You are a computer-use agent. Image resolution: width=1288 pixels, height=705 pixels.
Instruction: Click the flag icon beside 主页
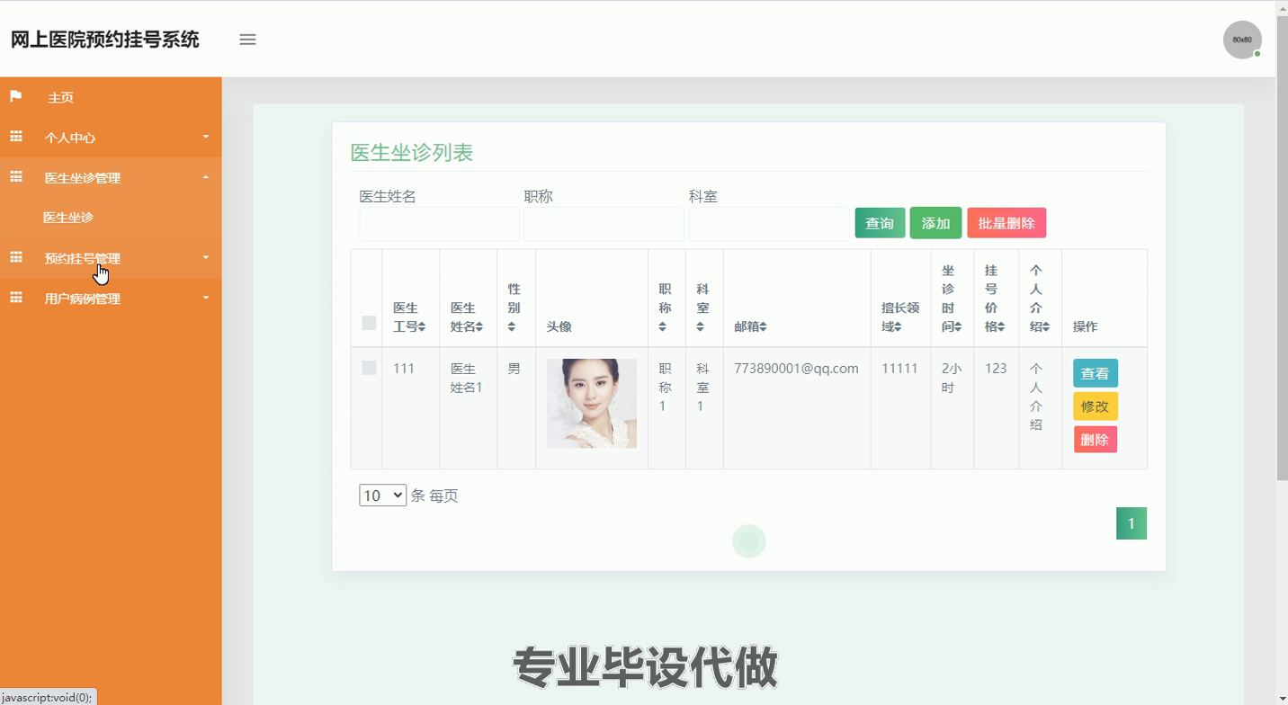point(16,96)
